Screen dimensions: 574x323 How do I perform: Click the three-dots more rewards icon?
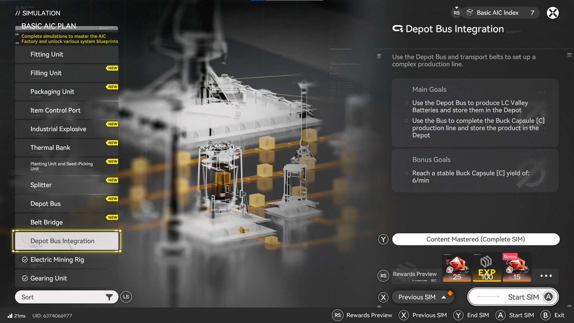coord(546,276)
